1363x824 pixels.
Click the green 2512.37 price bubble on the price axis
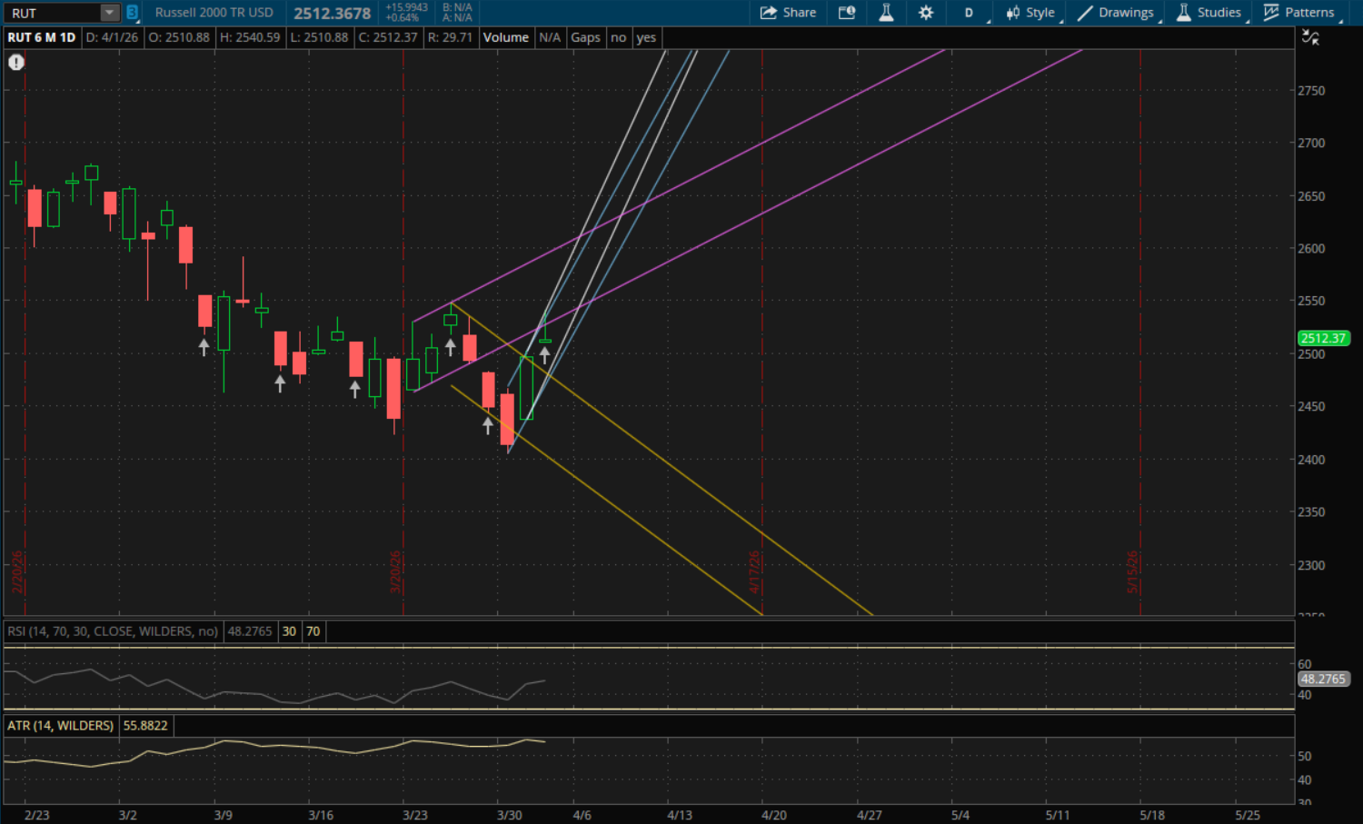1322,338
